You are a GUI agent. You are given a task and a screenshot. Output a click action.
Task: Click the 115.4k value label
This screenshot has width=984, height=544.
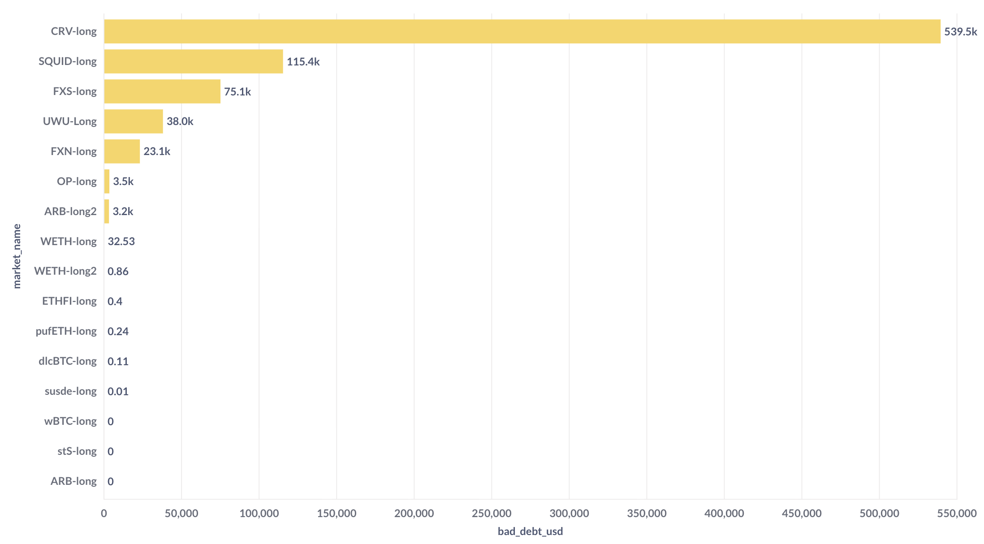(x=303, y=62)
